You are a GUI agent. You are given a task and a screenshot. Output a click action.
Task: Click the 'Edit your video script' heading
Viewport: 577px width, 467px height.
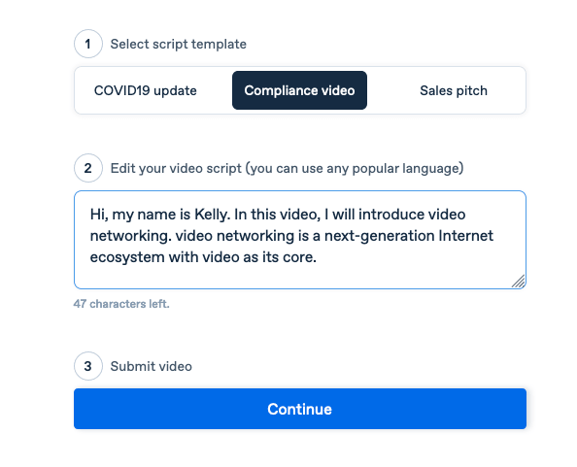click(x=287, y=168)
